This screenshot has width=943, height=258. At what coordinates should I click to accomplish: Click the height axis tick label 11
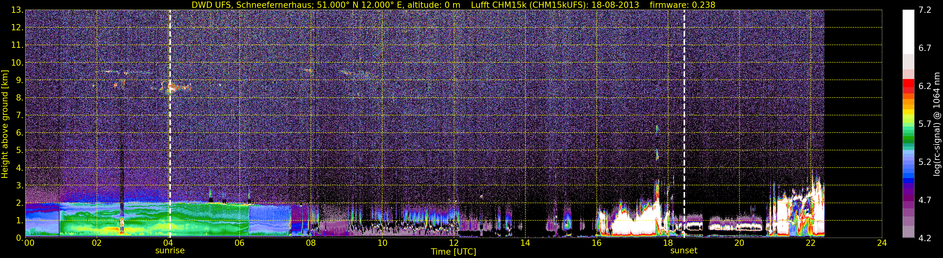point(17,45)
